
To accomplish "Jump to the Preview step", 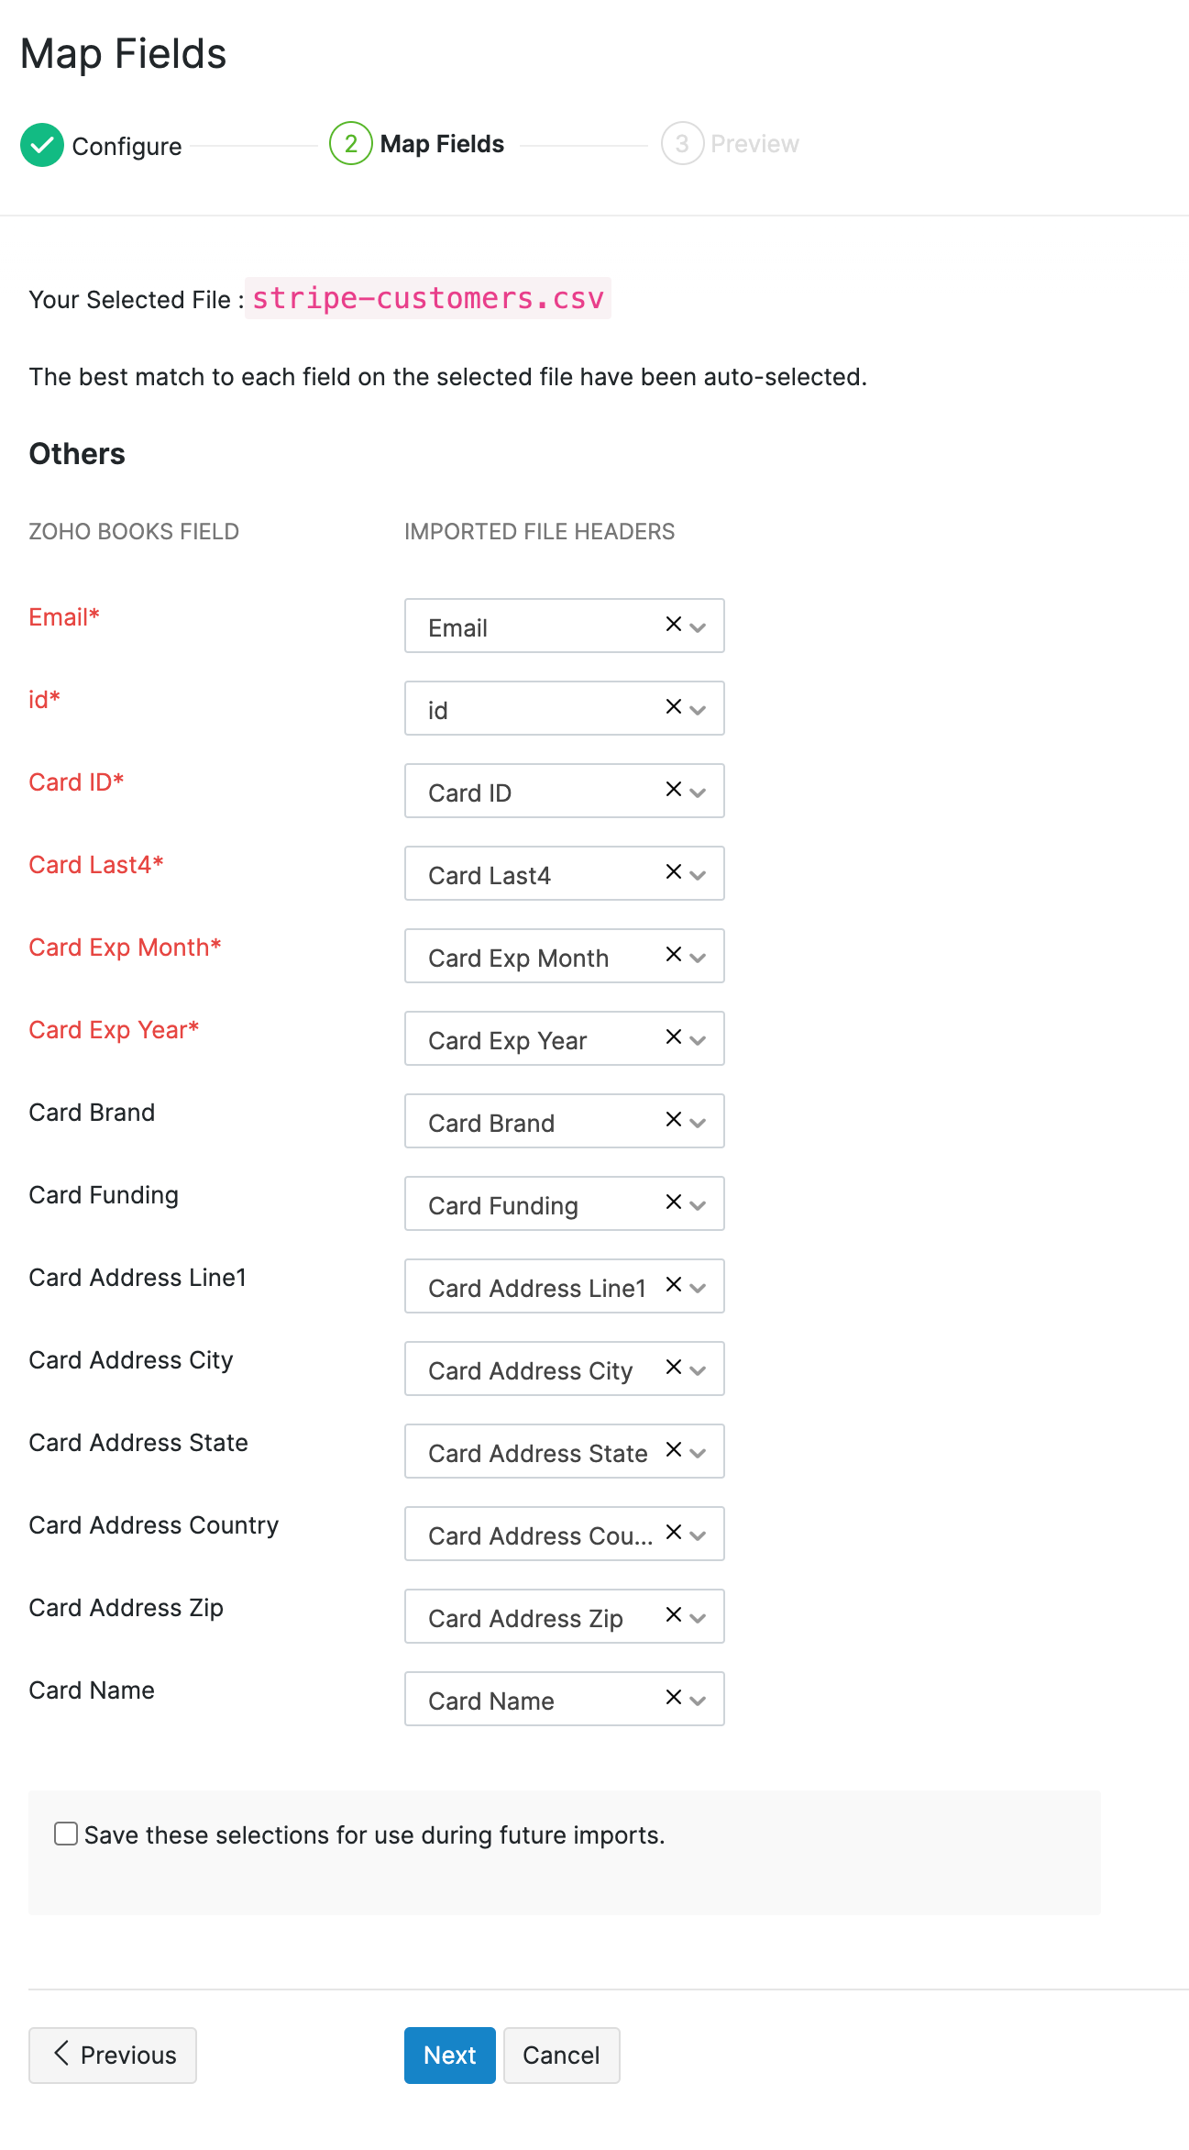I will pyautogui.click(x=754, y=144).
